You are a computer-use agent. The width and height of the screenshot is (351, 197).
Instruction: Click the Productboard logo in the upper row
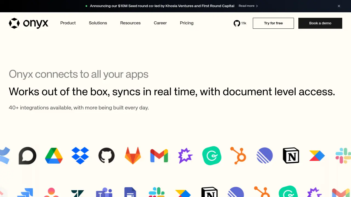317,156
